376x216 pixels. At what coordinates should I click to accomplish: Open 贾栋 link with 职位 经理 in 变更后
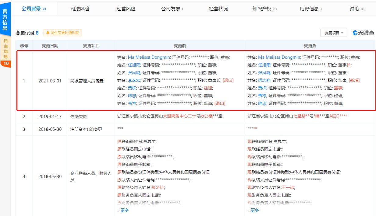point(262,96)
